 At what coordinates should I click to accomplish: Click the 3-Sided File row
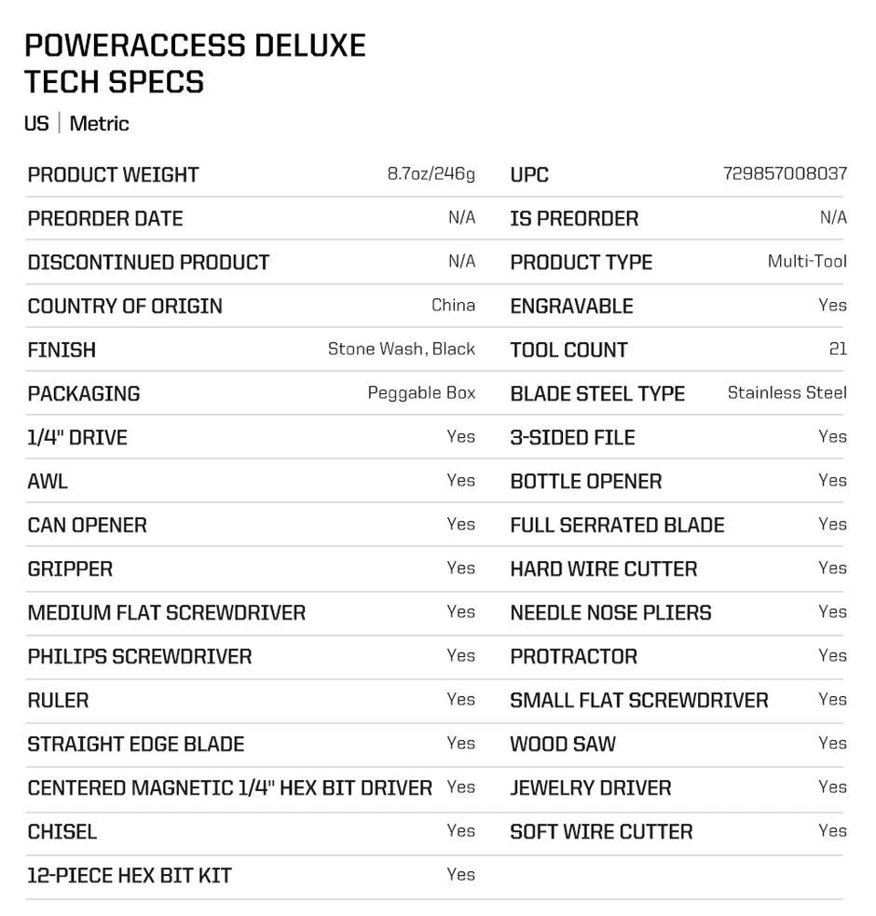pos(677,437)
